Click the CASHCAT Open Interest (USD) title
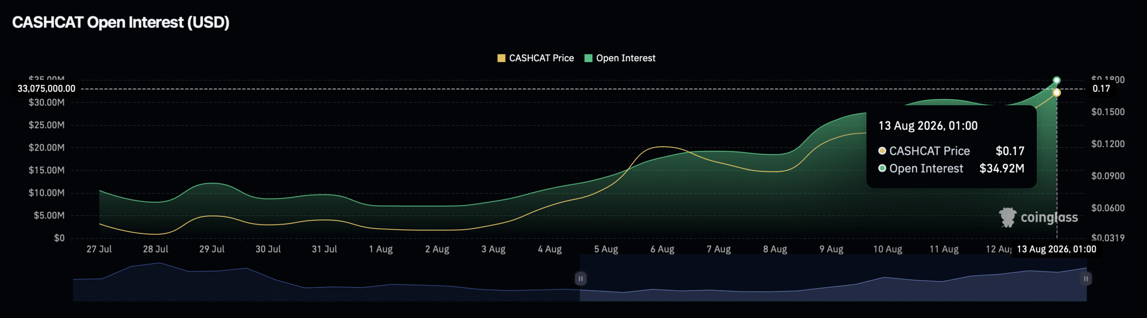Viewport: 1147px width, 318px height. coord(121,22)
